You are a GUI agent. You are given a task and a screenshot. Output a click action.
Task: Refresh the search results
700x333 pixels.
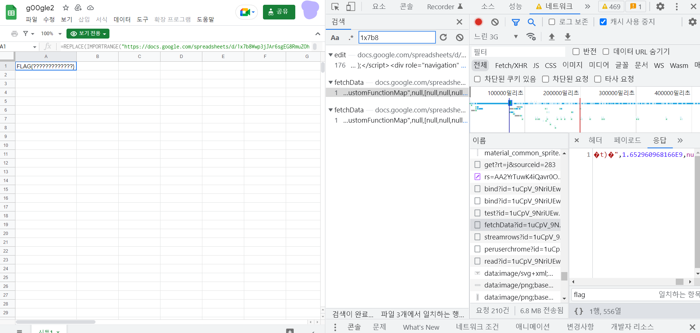(x=443, y=37)
